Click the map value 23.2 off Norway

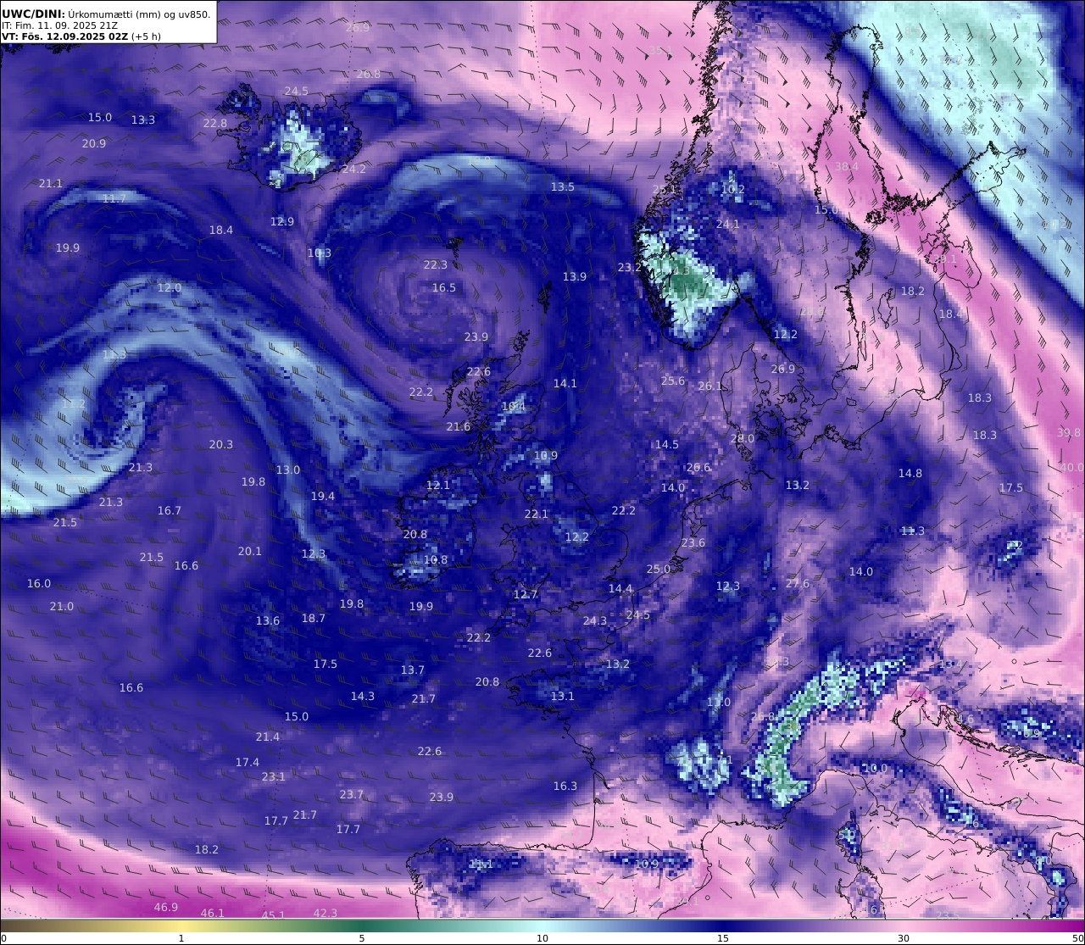[x=630, y=268]
